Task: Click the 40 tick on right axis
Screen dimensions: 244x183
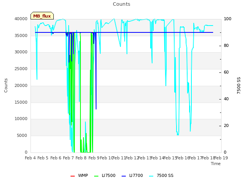Action: (x=226, y=99)
